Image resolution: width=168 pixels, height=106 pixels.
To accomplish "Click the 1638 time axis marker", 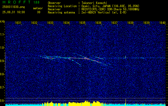I will coord(131,23).
